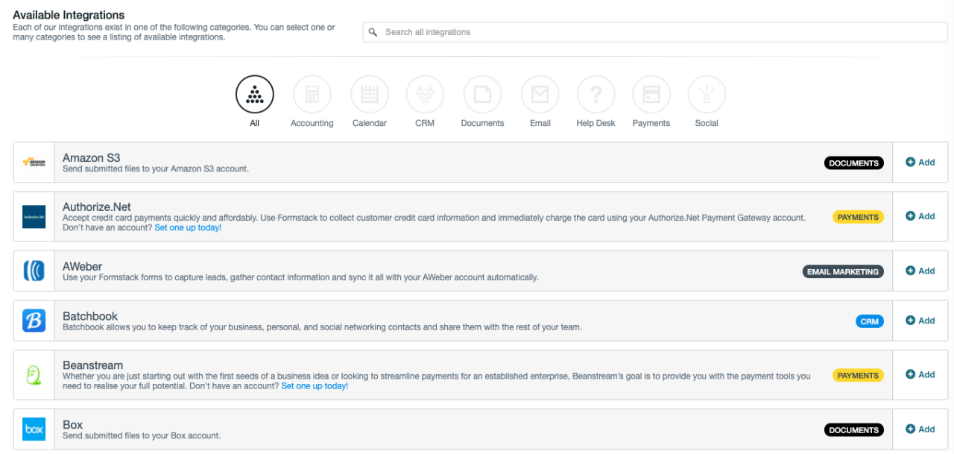Filter by the Accounting category icon
Screen dimensions: 954x454
point(312,95)
